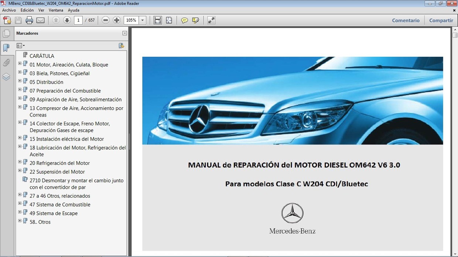Open the Attachments panel paperclip icon

(x=7, y=62)
